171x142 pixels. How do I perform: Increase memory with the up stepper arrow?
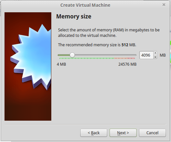coord(155,53)
